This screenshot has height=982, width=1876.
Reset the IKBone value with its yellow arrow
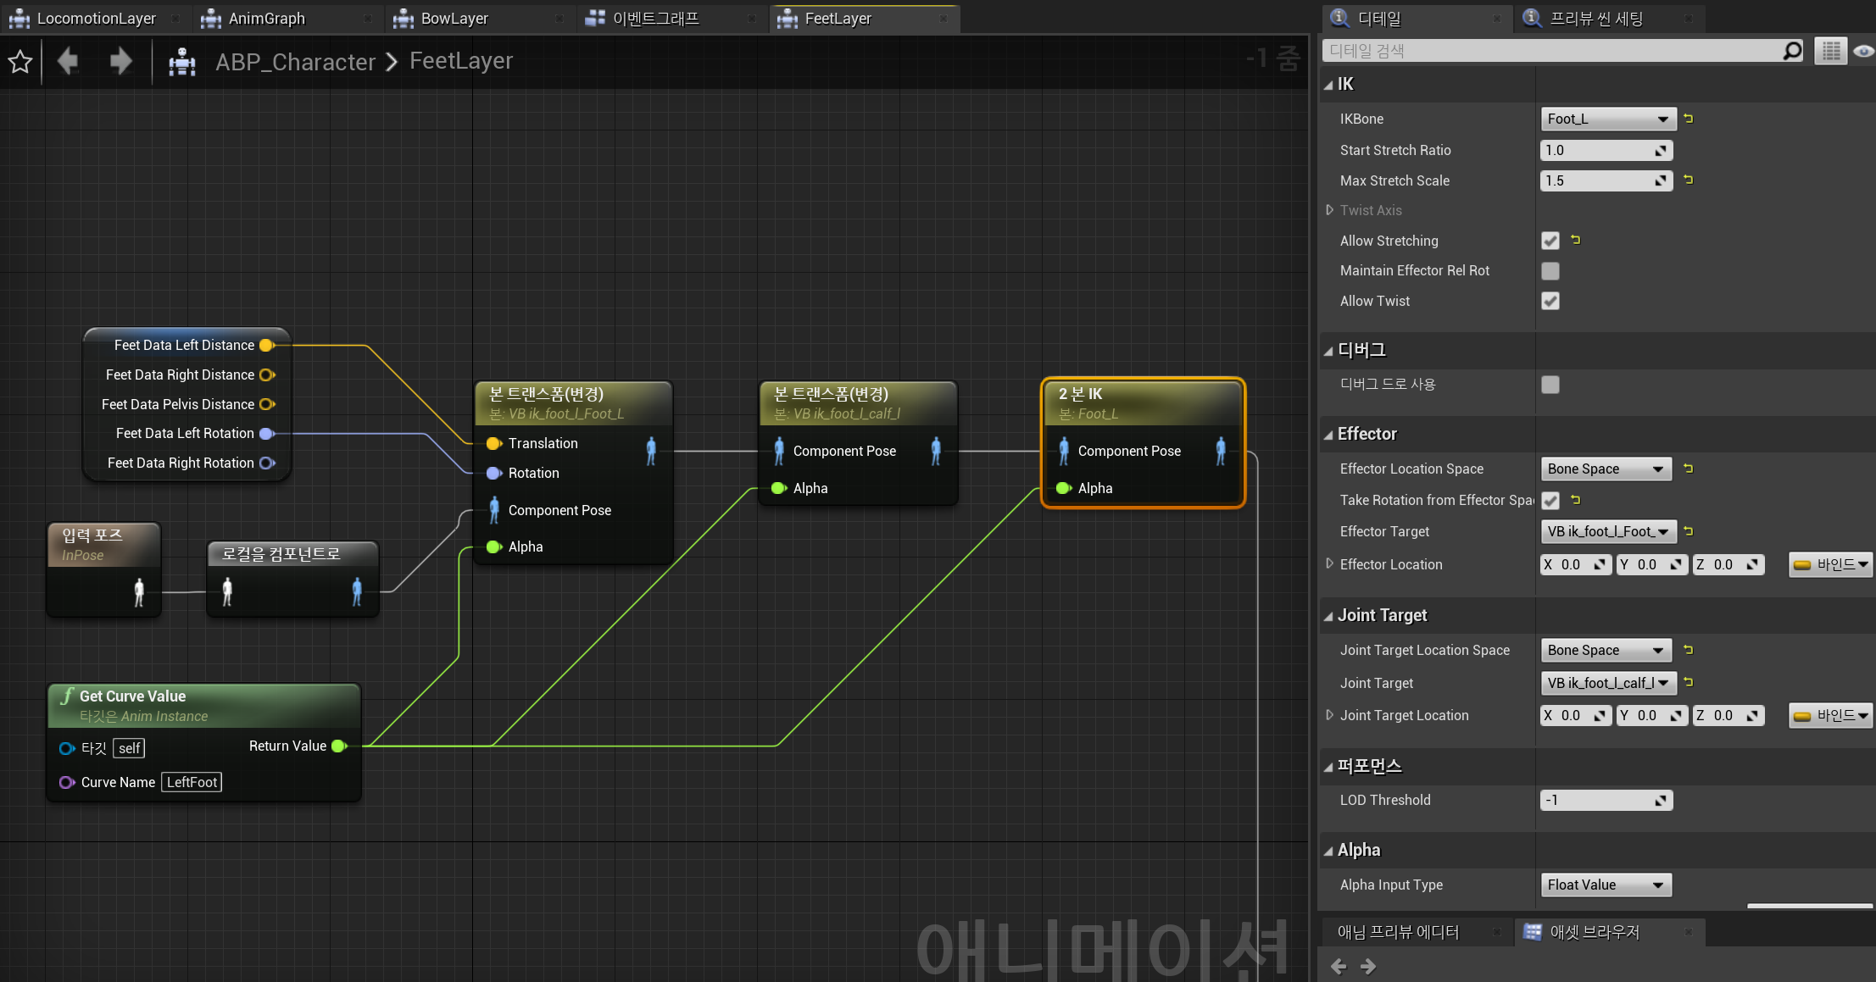1688,119
